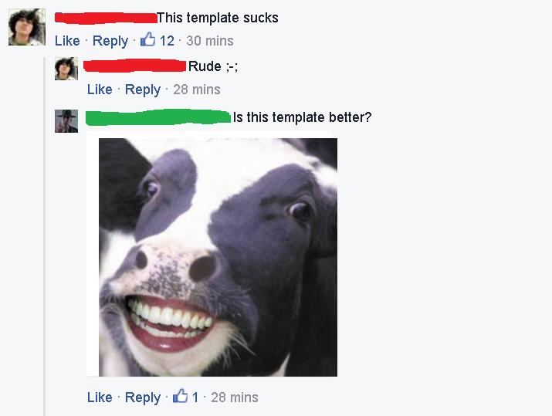Image resolution: width=552 pixels, height=416 pixels.
Task: Click the avatar of the person wearing a hat
Action: point(66,121)
